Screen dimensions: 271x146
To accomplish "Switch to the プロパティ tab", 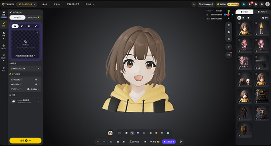I will click(262, 12).
